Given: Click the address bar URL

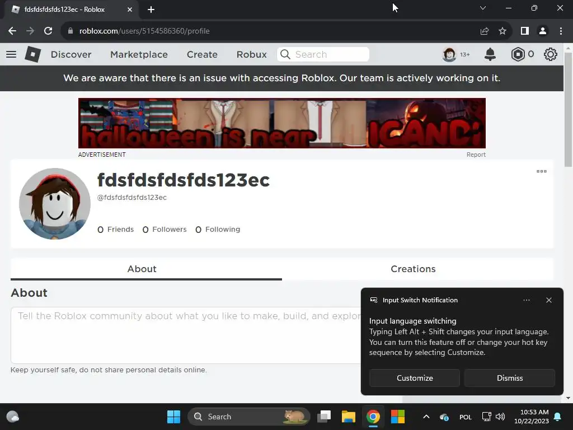Looking at the screenshot, I should pyautogui.click(x=144, y=31).
